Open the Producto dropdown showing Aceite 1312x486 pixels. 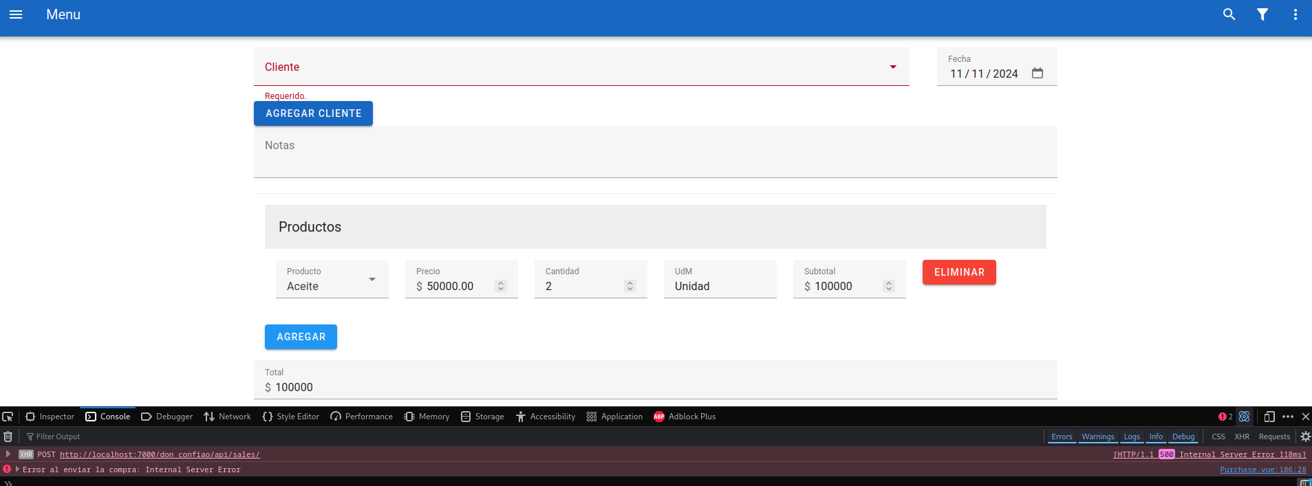click(x=372, y=280)
